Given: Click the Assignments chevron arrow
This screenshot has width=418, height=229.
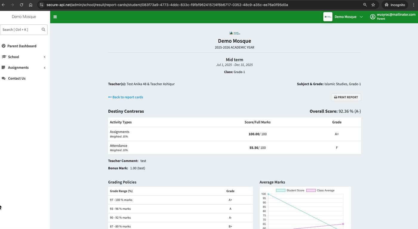Looking at the screenshot, I should (45, 68).
